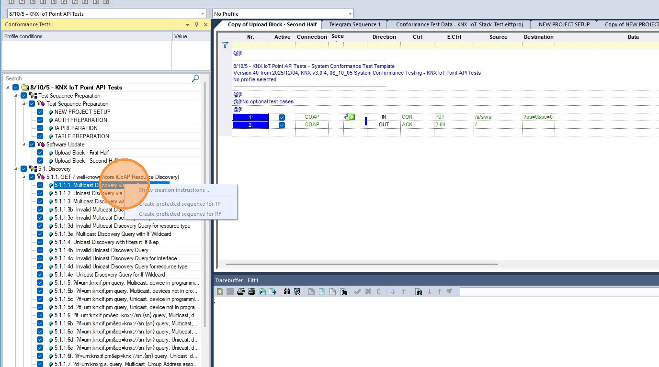The height and width of the screenshot is (367, 659).
Task: Click the Profile conditions column header
Action: pyautogui.click(x=87, y=36)
